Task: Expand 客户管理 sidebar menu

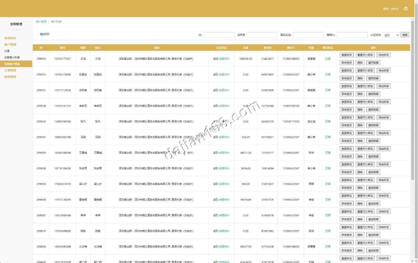Action: 10,44
